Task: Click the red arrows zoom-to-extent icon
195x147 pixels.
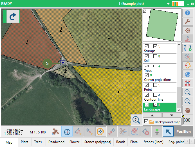Action: (x=187, y=83)
